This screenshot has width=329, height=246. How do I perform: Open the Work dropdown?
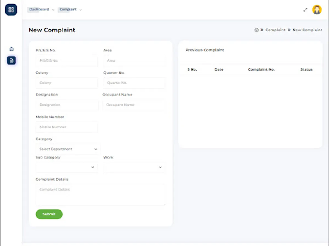pyautogui.click(x=134, y=167)
